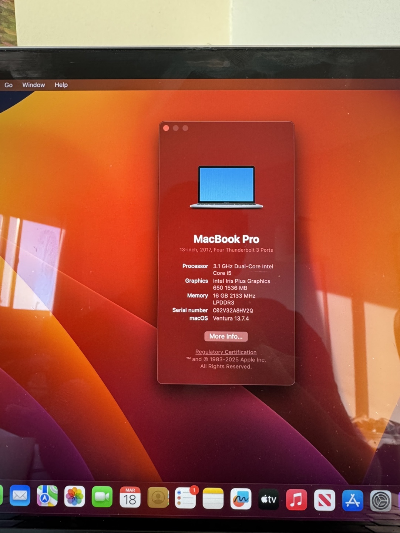Image resolution: width=400 pixels, height=533 pixels.
Task: Click the processor value "3.1 GHz Dual-Core Intel Core i5"
Action: coord(243,269)
